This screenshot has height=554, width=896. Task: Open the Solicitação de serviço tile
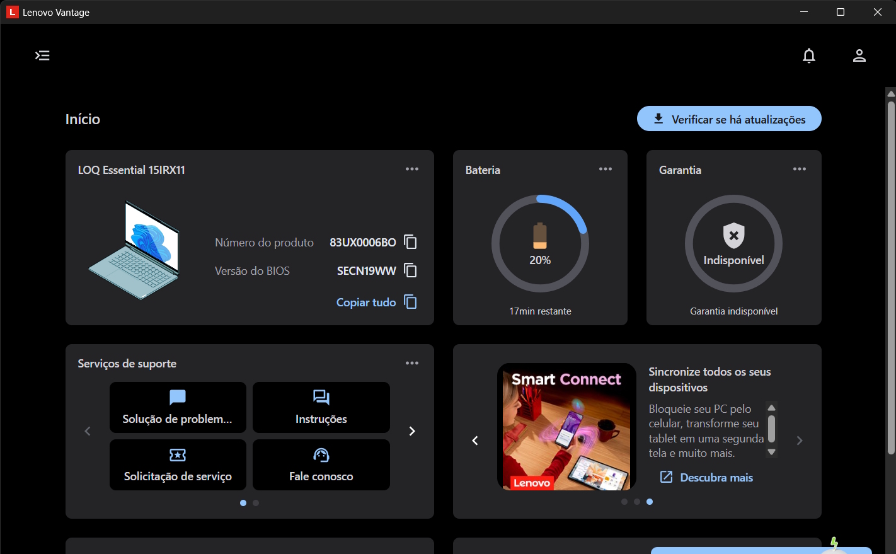[x=178, y=465]
